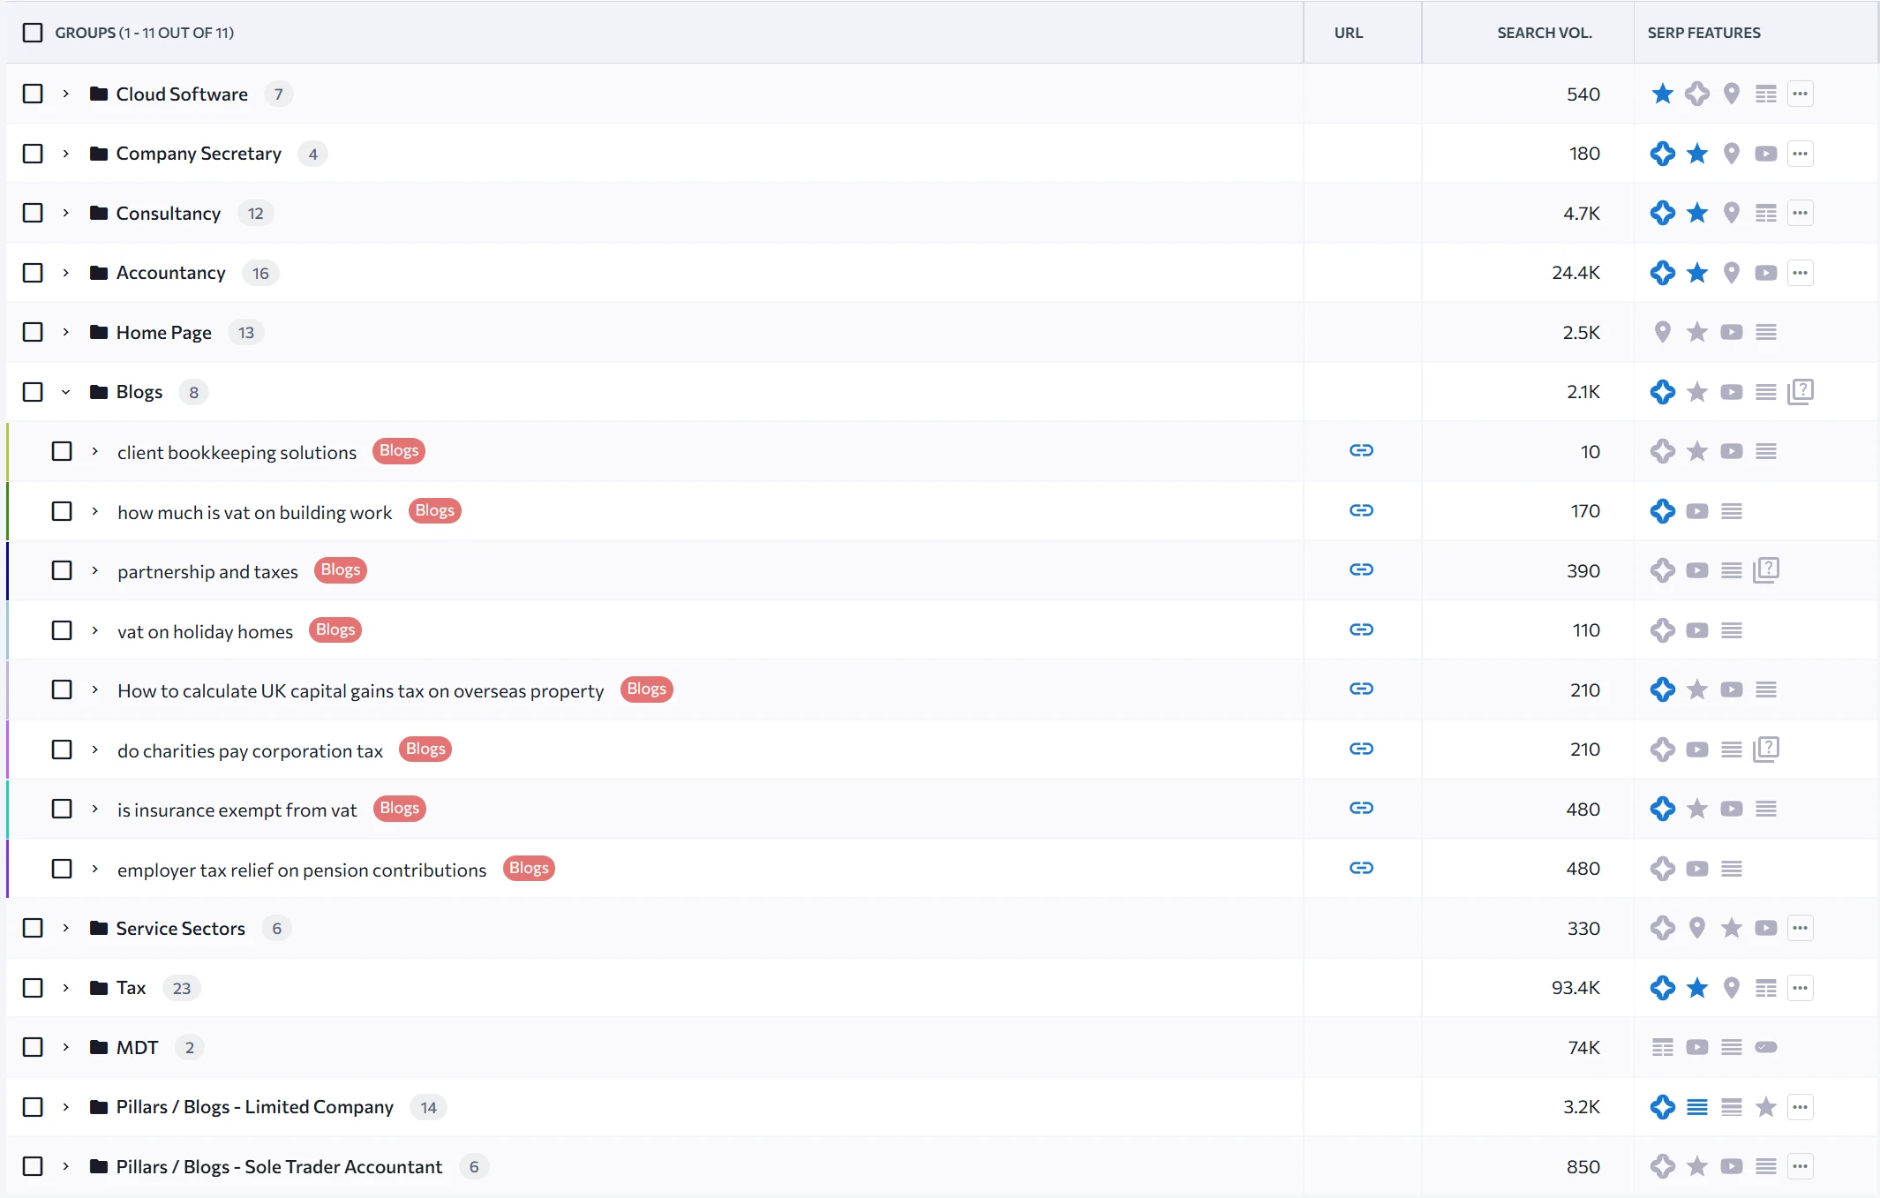The width and height of the screenshot is (1880, 1198).
Task: Click People Also Ask icon in charities row
Action: 1766,750
